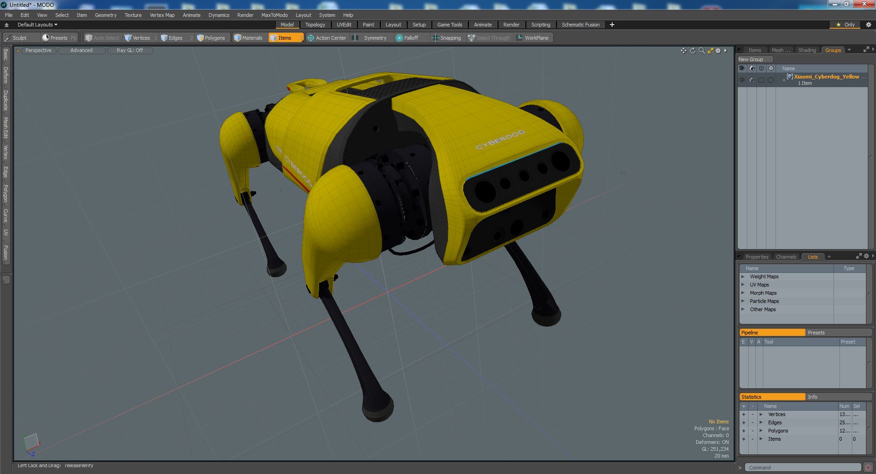Image resolution: width=876 pixels, height=474 pixels.
Task: Click the viewport zoom magnifier icon
Action: (x=702, y=51)
